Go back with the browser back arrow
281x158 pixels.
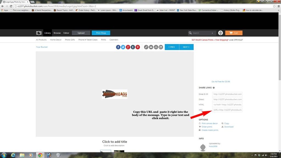click(x=2, y=6)
